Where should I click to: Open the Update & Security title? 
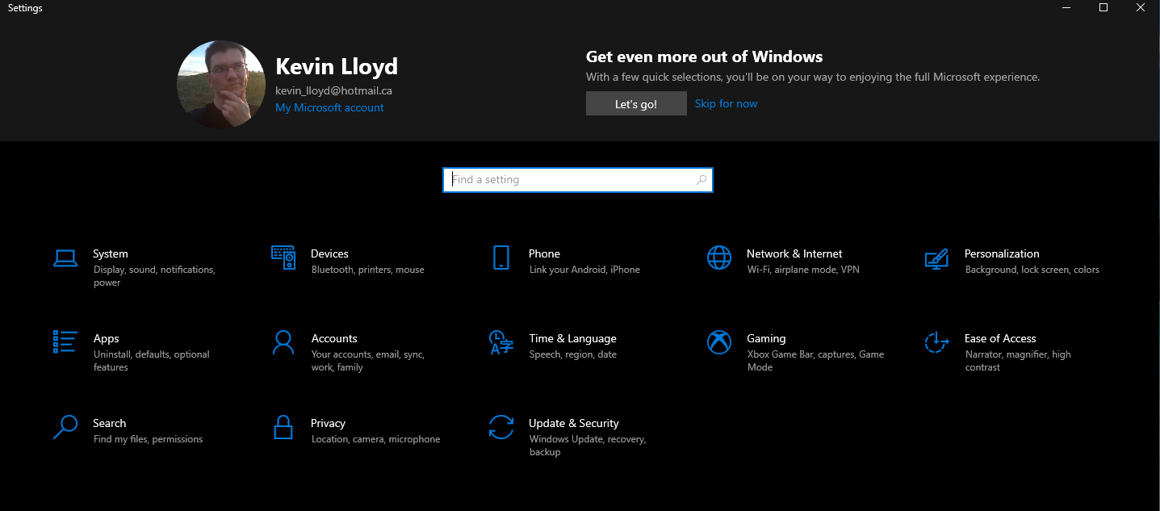(x=574, y=423)
